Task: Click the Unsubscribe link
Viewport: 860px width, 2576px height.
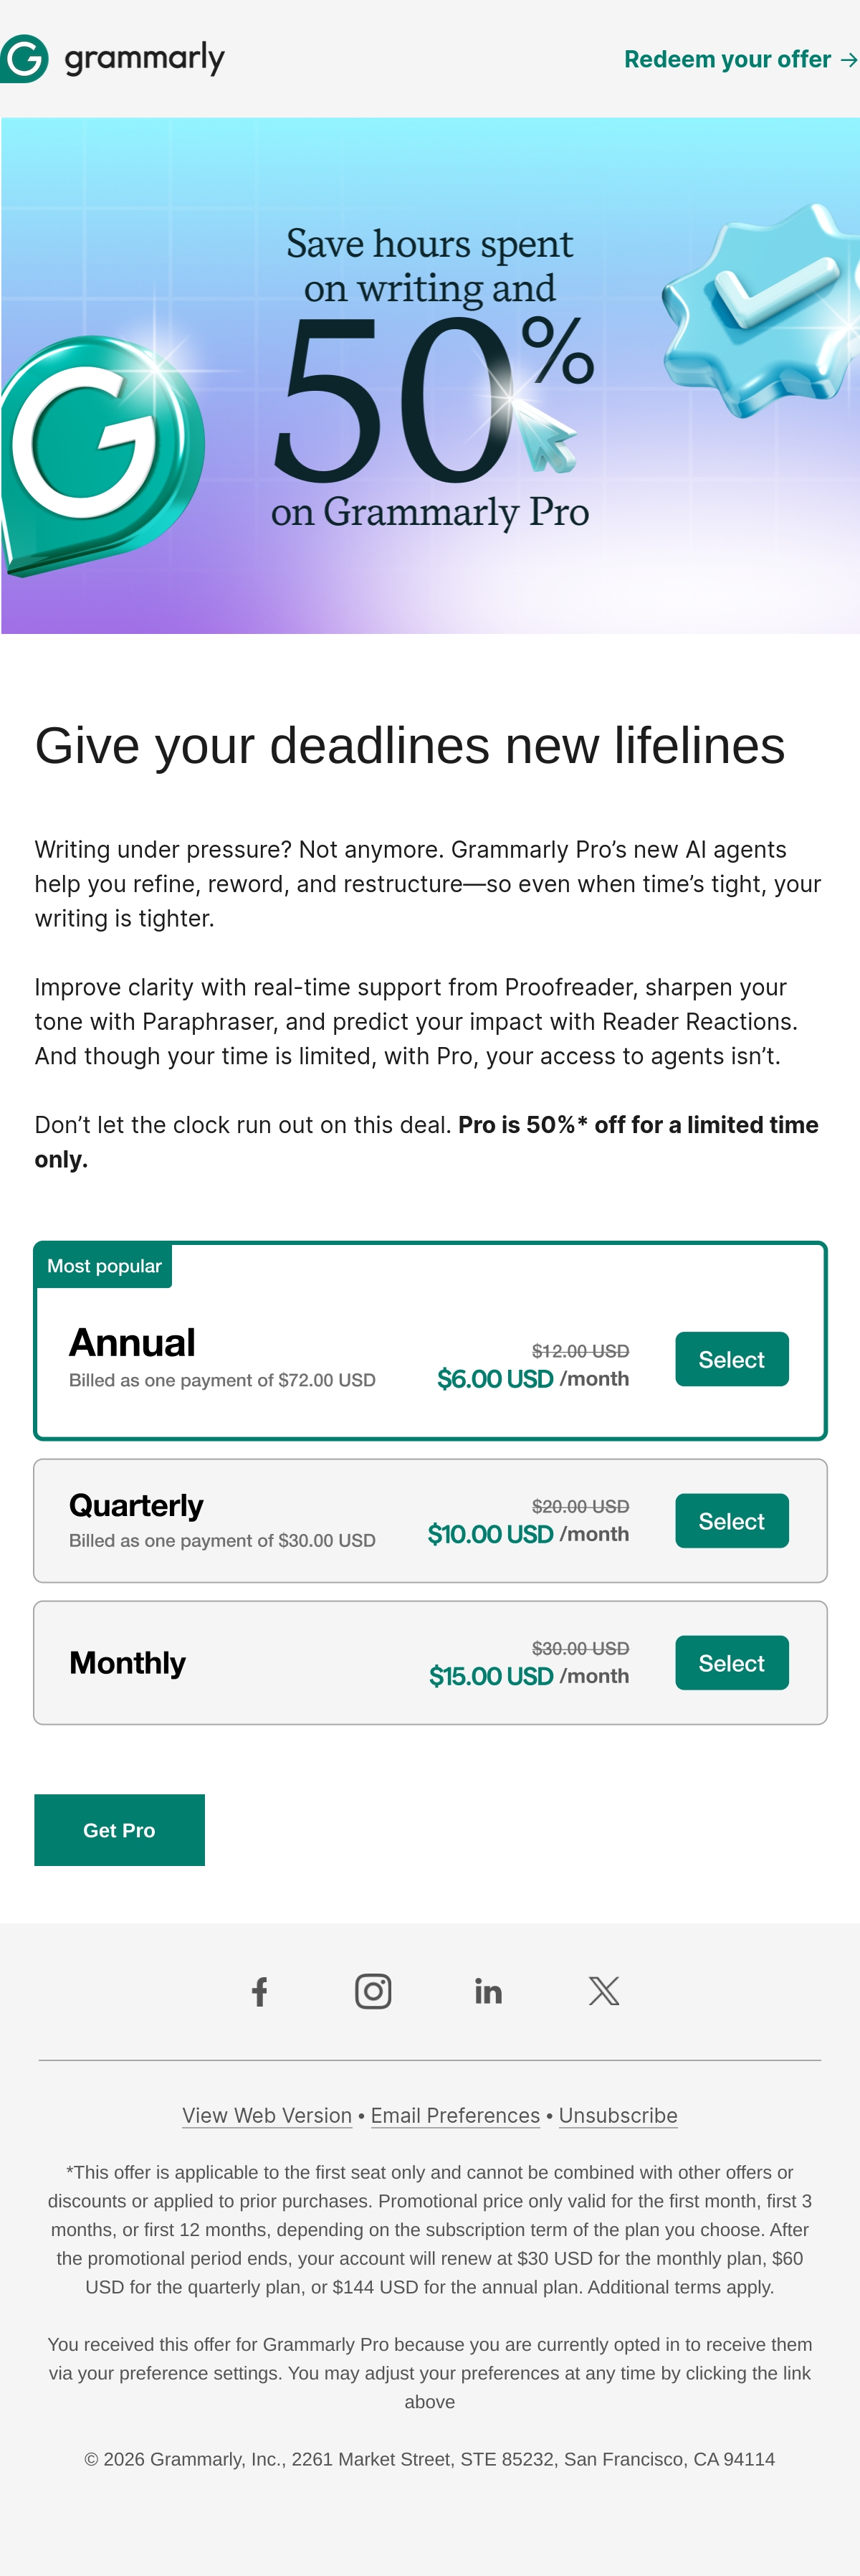Action: click(618, 2116)
